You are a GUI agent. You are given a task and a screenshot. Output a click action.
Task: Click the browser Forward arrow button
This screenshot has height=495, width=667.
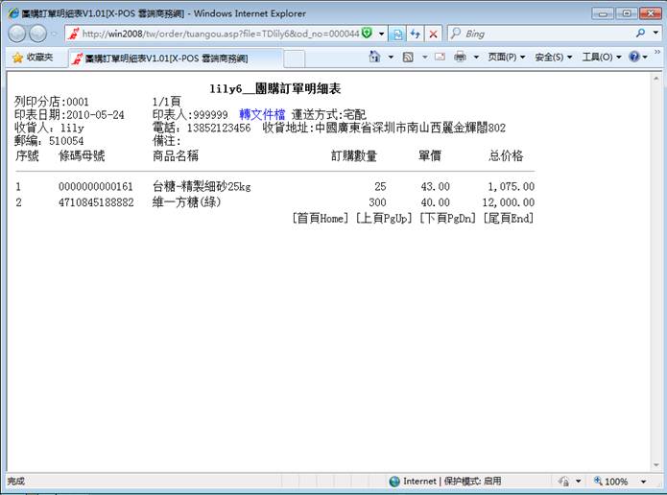[x=39, y=34]
